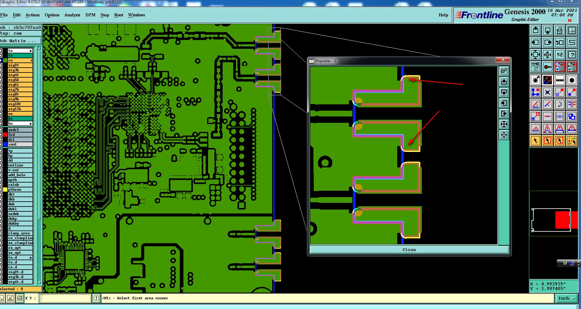Image resolution: width=581 pixels, height=309 pixels.
Task: Toggle the checkbox for layer sig5b
Action: (x=1, y=80)
